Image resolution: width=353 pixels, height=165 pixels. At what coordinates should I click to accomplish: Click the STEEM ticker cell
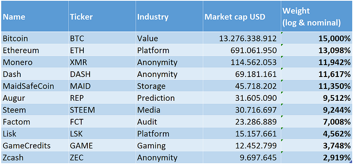pyautogui.click(x=102, y=110)
